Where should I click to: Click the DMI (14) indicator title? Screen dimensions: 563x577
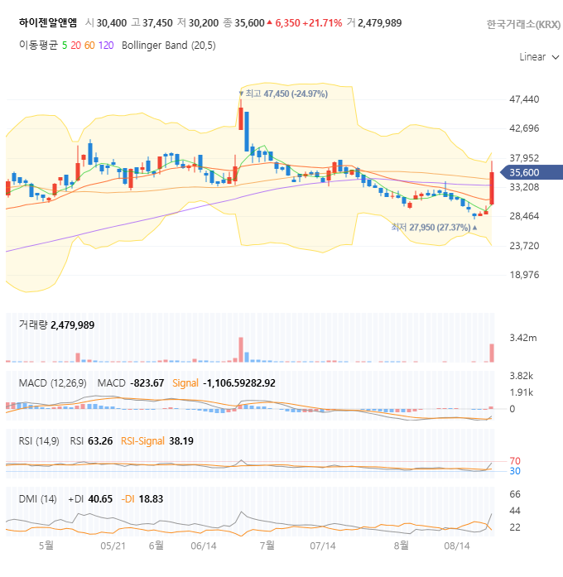coord(37,499)
